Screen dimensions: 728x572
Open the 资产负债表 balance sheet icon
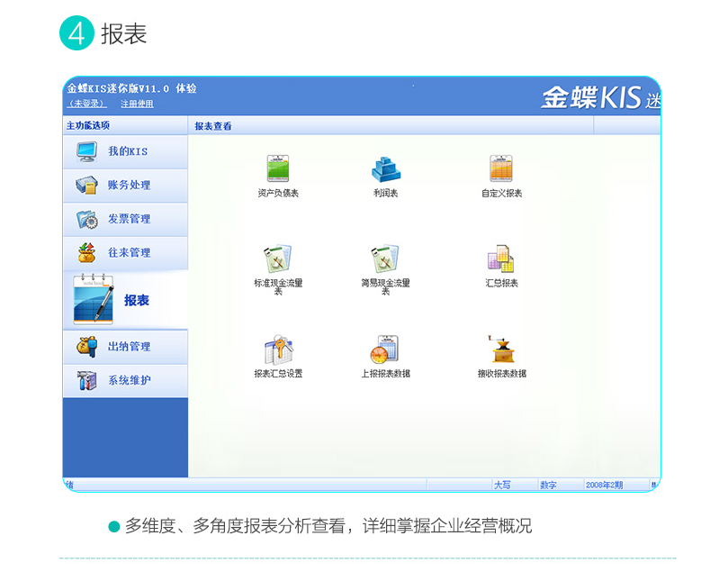[x=277, y=170]
